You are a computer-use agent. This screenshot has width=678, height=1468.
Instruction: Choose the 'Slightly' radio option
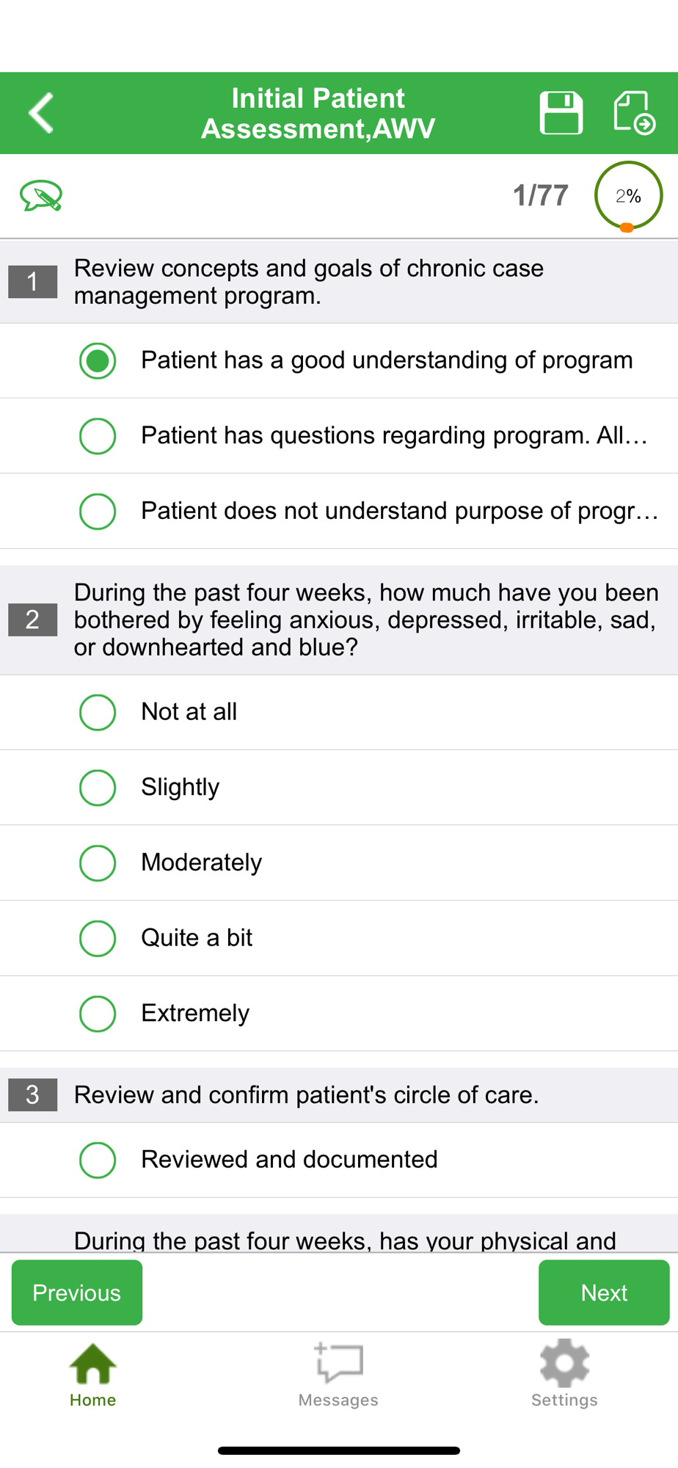[x=339, y=788]
